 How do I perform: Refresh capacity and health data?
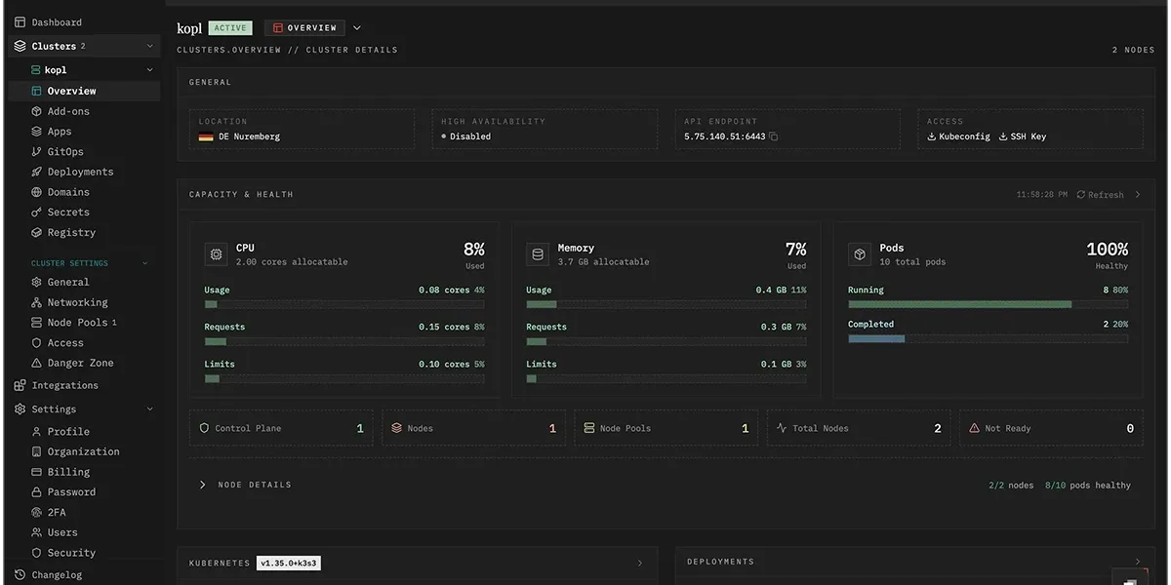1100,195
